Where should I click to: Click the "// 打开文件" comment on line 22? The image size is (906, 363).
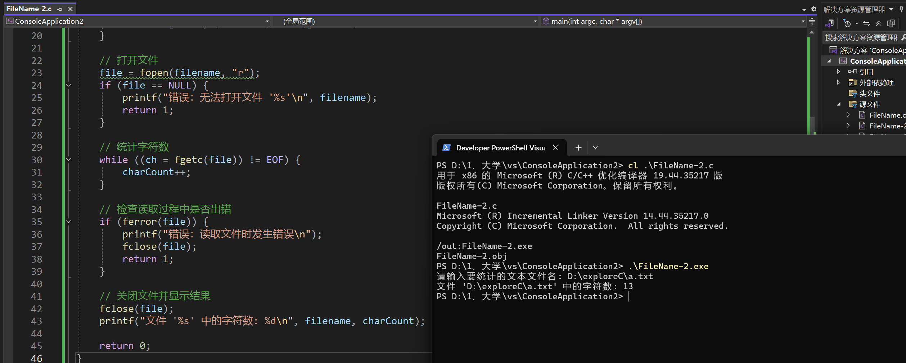point(129,60)
